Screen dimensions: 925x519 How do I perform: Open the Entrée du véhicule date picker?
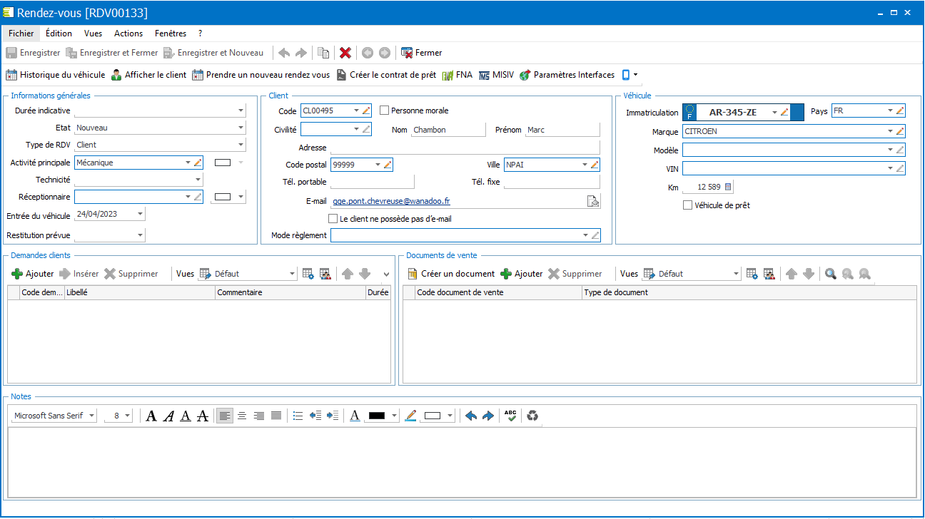[x=139, y=214]
